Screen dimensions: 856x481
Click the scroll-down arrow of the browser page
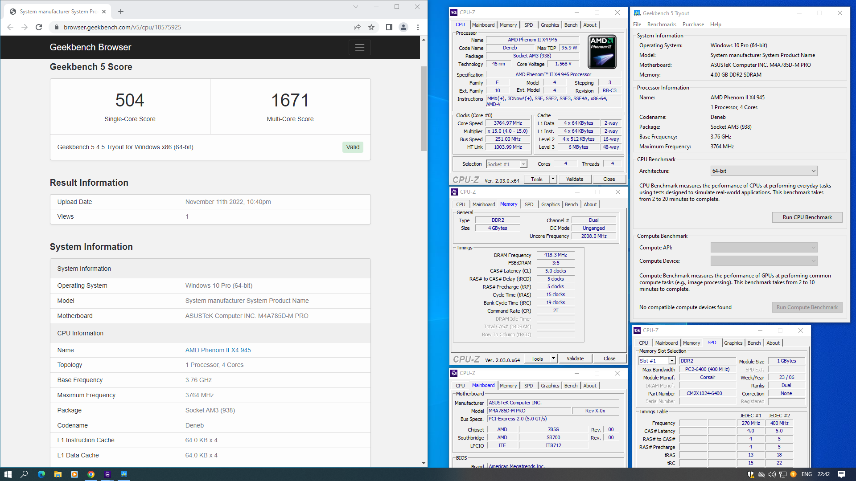coord(424,463)
